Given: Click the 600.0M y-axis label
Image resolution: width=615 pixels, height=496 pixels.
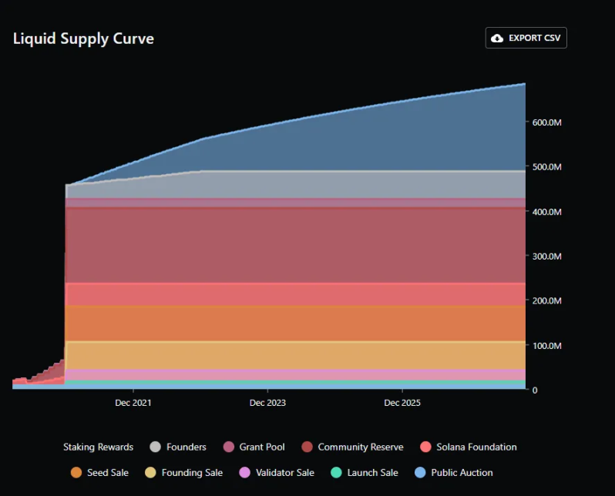Looking at the screenshot, I should 546,122.
